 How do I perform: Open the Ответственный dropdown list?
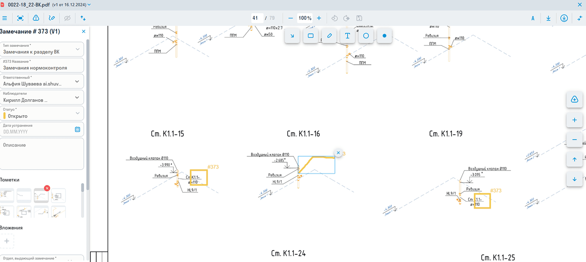coord(77,81)
